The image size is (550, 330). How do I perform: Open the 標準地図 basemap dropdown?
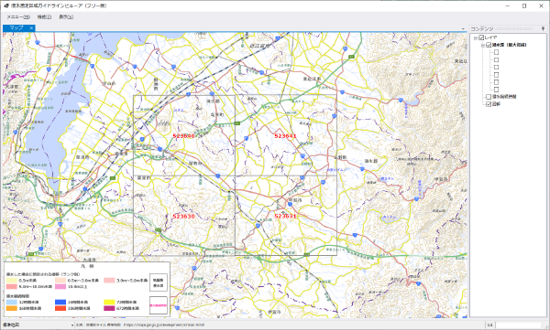point(72,325)
